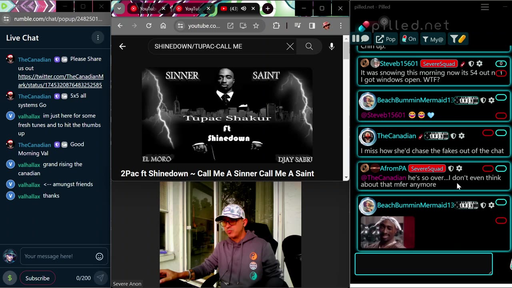
Task: Click the YouTube search magnifier button
Action: point(309,46)
